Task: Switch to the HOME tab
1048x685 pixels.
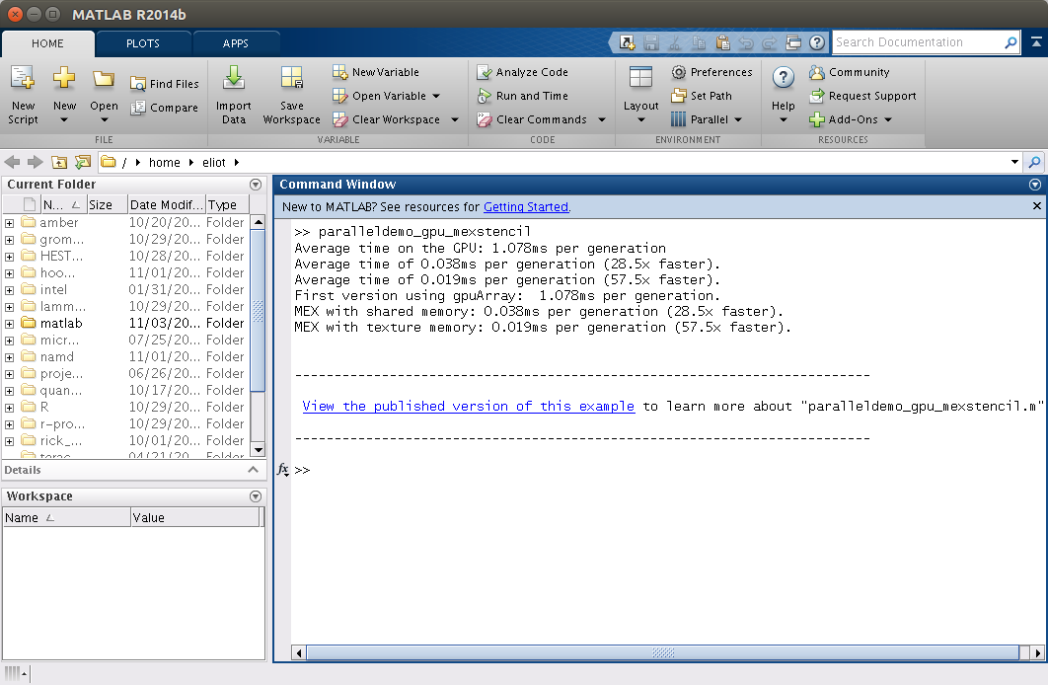Action: tap(47, 43)
